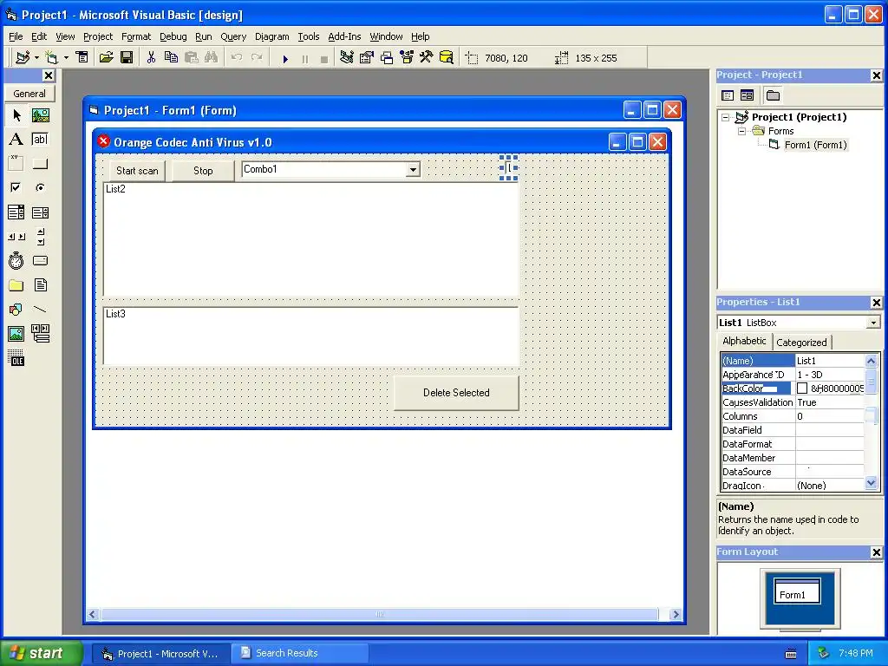Click scroll-down arrow in properties list
Screen dimensions: 888x666
click(x=871, y=483)
